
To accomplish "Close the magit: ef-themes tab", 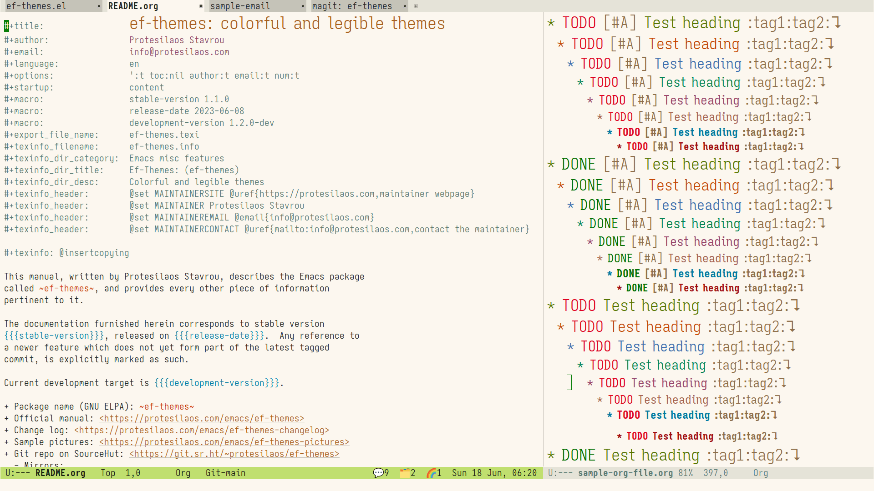I will pyautogui.click(x=405, y=6).
